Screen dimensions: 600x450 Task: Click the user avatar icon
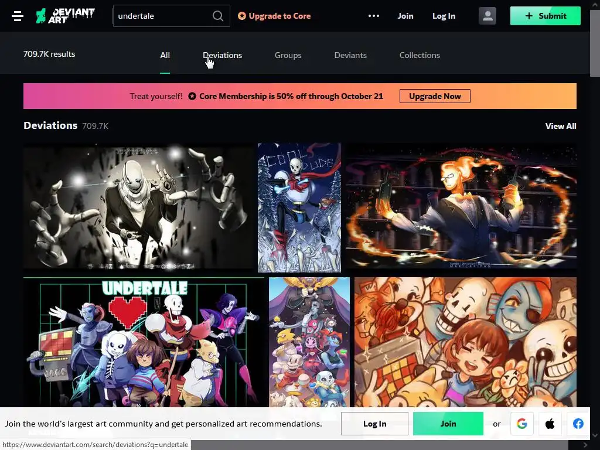tap(487, 16)
